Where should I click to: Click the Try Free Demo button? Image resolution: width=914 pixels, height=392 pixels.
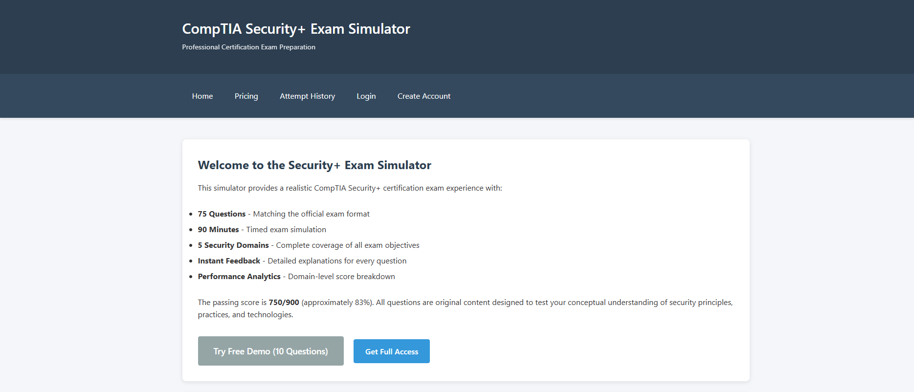pyautogui.click(x=270, y=351)
